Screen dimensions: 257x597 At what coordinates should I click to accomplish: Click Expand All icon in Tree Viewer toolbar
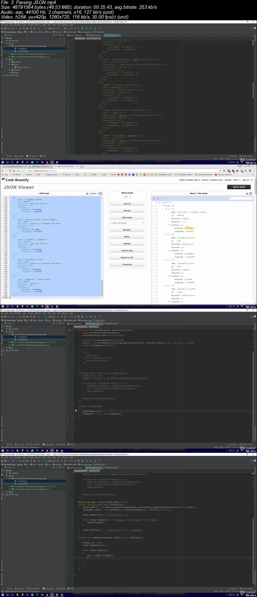pos(154,199)
